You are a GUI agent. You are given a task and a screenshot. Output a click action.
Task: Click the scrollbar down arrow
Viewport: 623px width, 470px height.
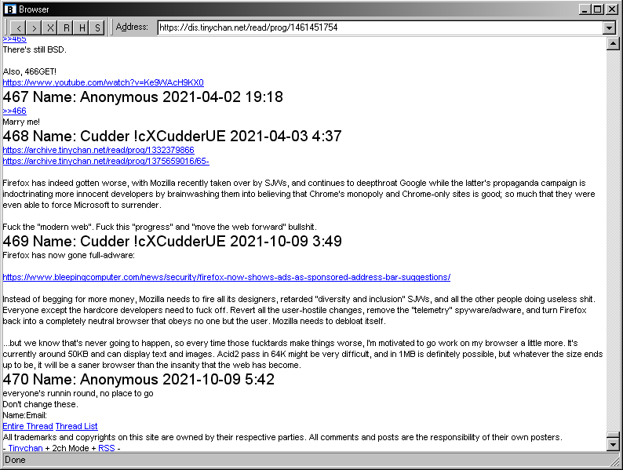pyautogui.click(x=613, y=444)
